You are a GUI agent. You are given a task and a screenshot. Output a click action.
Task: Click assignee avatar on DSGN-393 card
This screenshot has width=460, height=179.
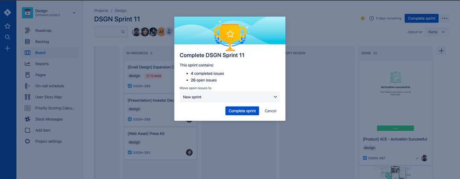[x=189, y=152]
